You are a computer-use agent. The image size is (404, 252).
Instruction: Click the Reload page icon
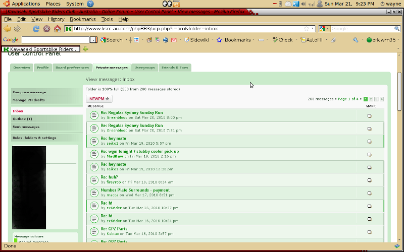pyautogui.click(x=36, y=29)
